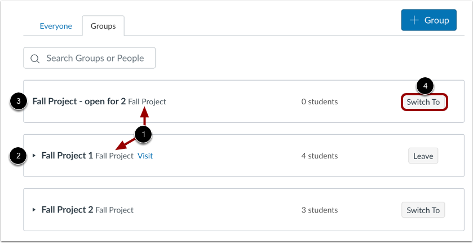This screenshot has width=473, height=243.
Task: Click the Fall Project 2 group name
Action: coord(67,210)
